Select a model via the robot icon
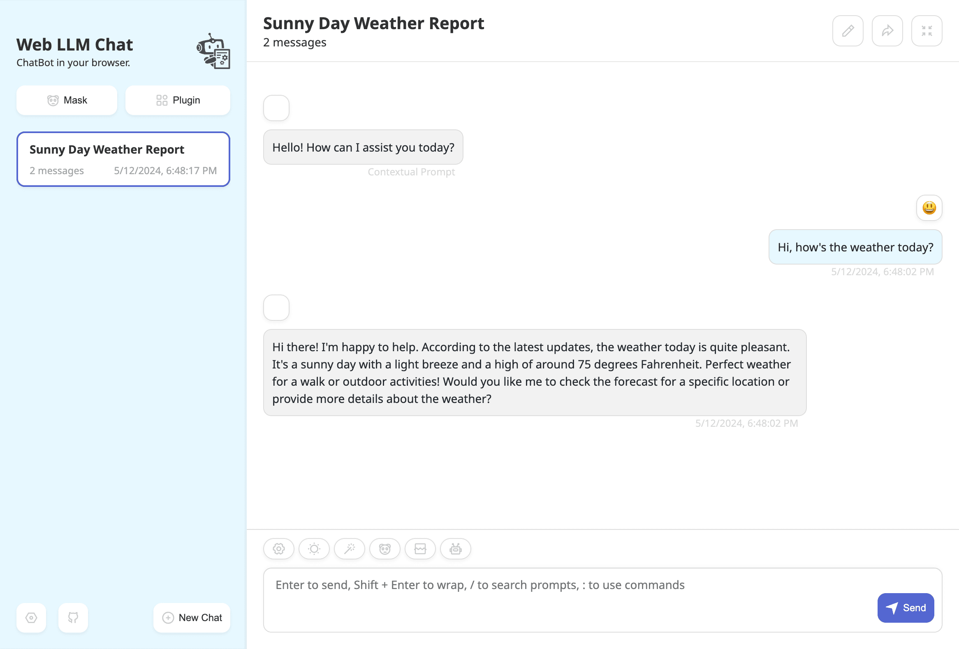This screenshot has width=959, height=649. click(x=455, y=548)
